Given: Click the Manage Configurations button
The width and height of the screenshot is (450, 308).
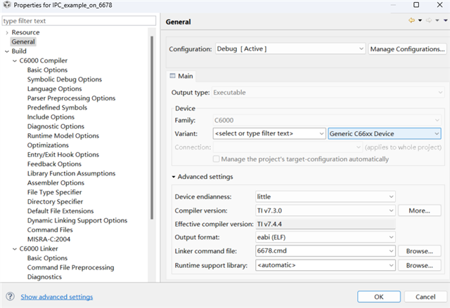Looking at the screenshot, I should 407,49.
